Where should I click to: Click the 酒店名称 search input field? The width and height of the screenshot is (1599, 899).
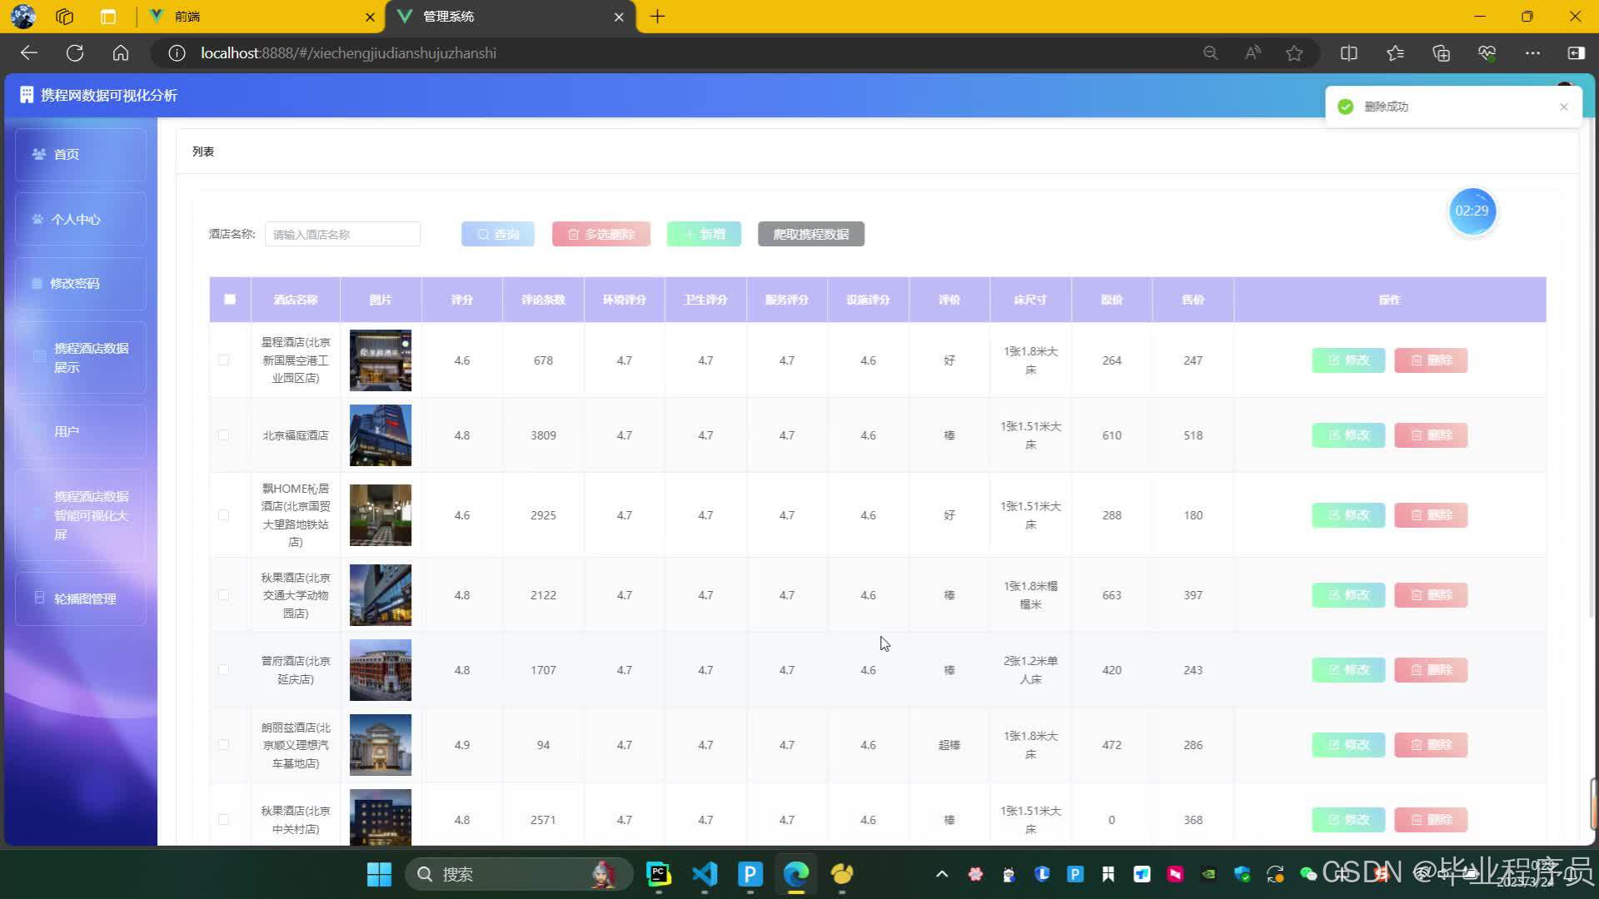point(342,235)
